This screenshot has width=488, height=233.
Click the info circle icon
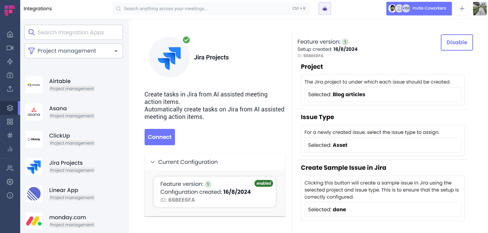coord(10,195)
